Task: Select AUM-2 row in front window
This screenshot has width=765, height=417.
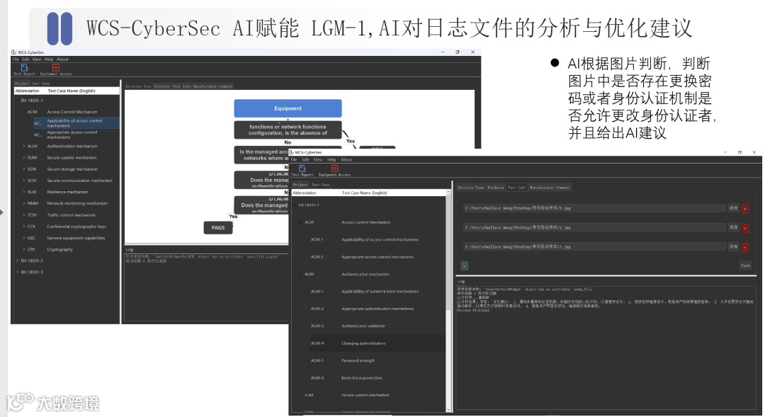Action: tap(368, 309)
